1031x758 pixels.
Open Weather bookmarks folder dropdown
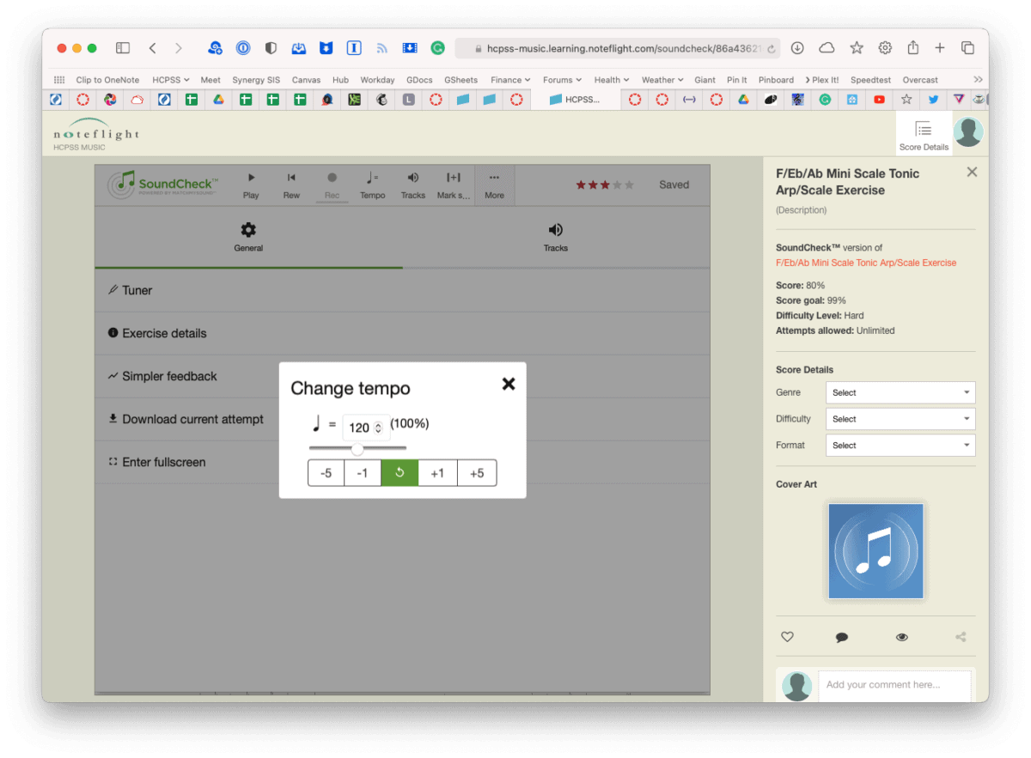(662, 80)
